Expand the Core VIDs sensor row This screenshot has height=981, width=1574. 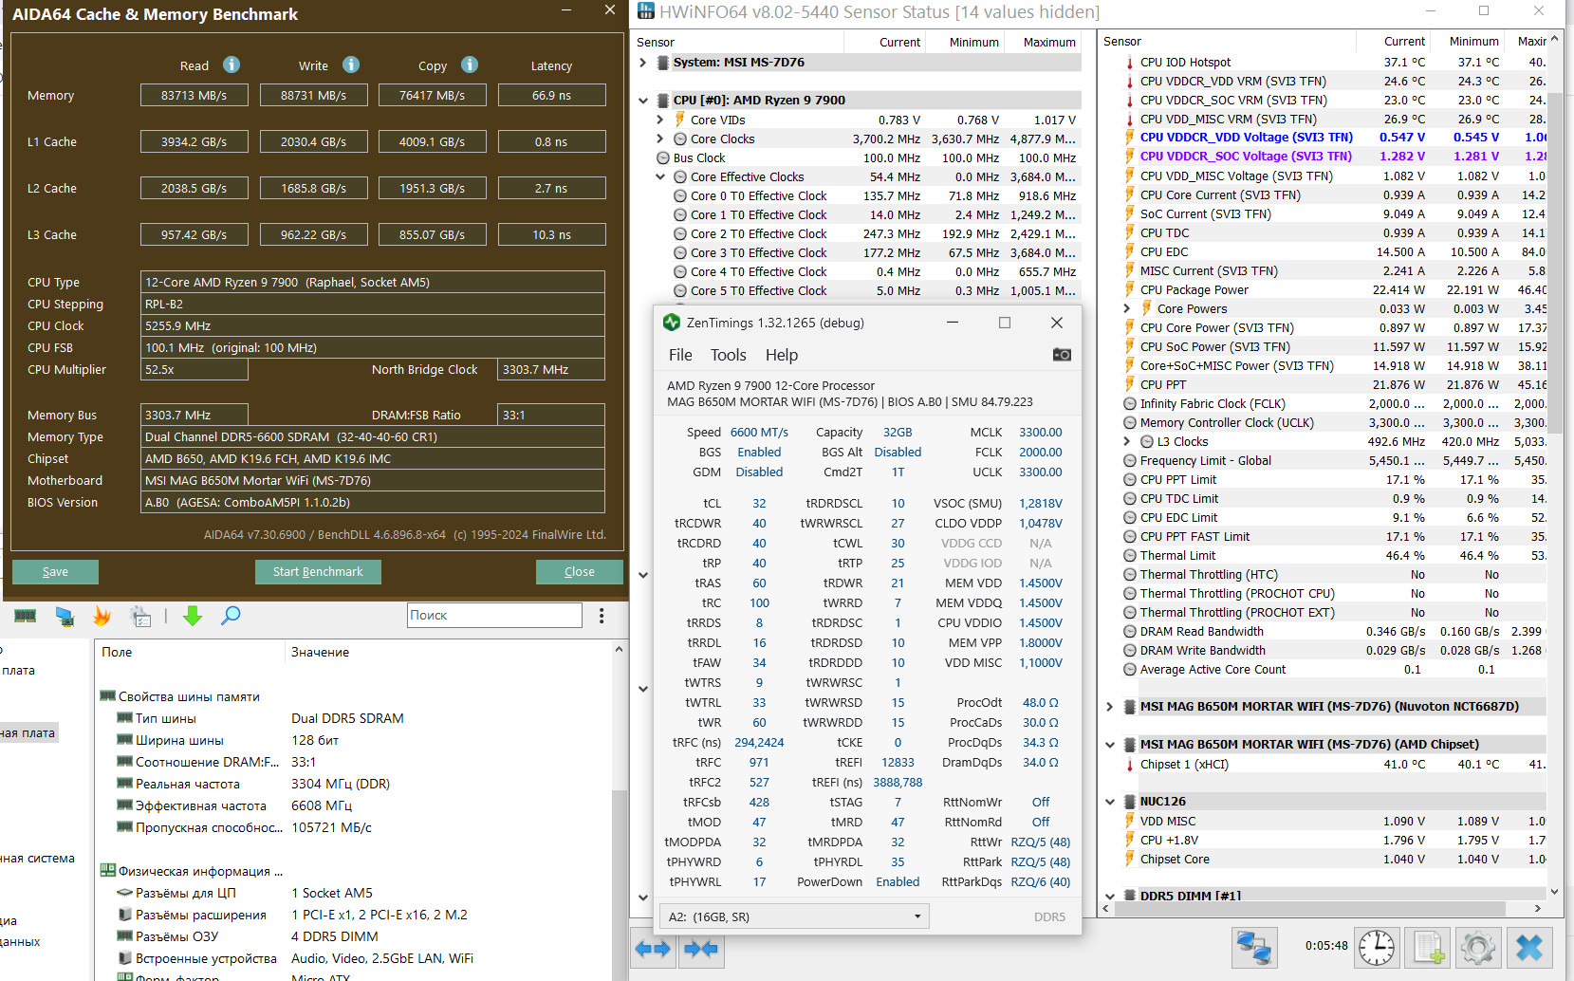click(x=660, y=120)
